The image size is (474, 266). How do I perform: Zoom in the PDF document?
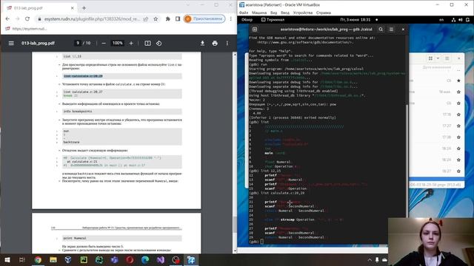[131, 43]
